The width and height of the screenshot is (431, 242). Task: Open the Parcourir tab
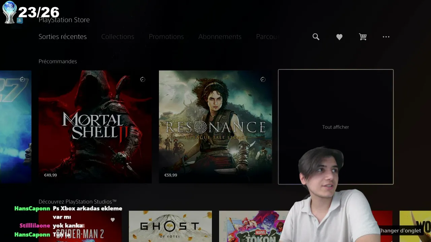click(267, 37)
